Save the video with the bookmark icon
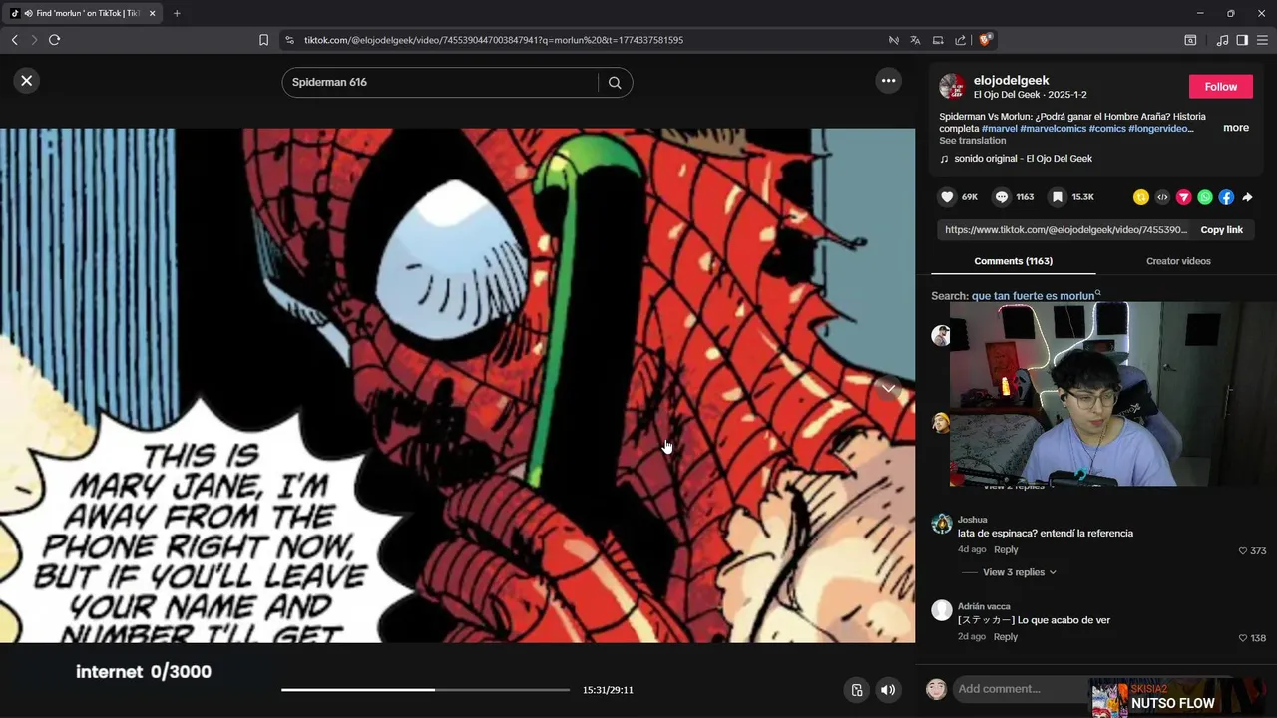The width and height of the screenshot is (1277, 718). (x=1058, y=197)
